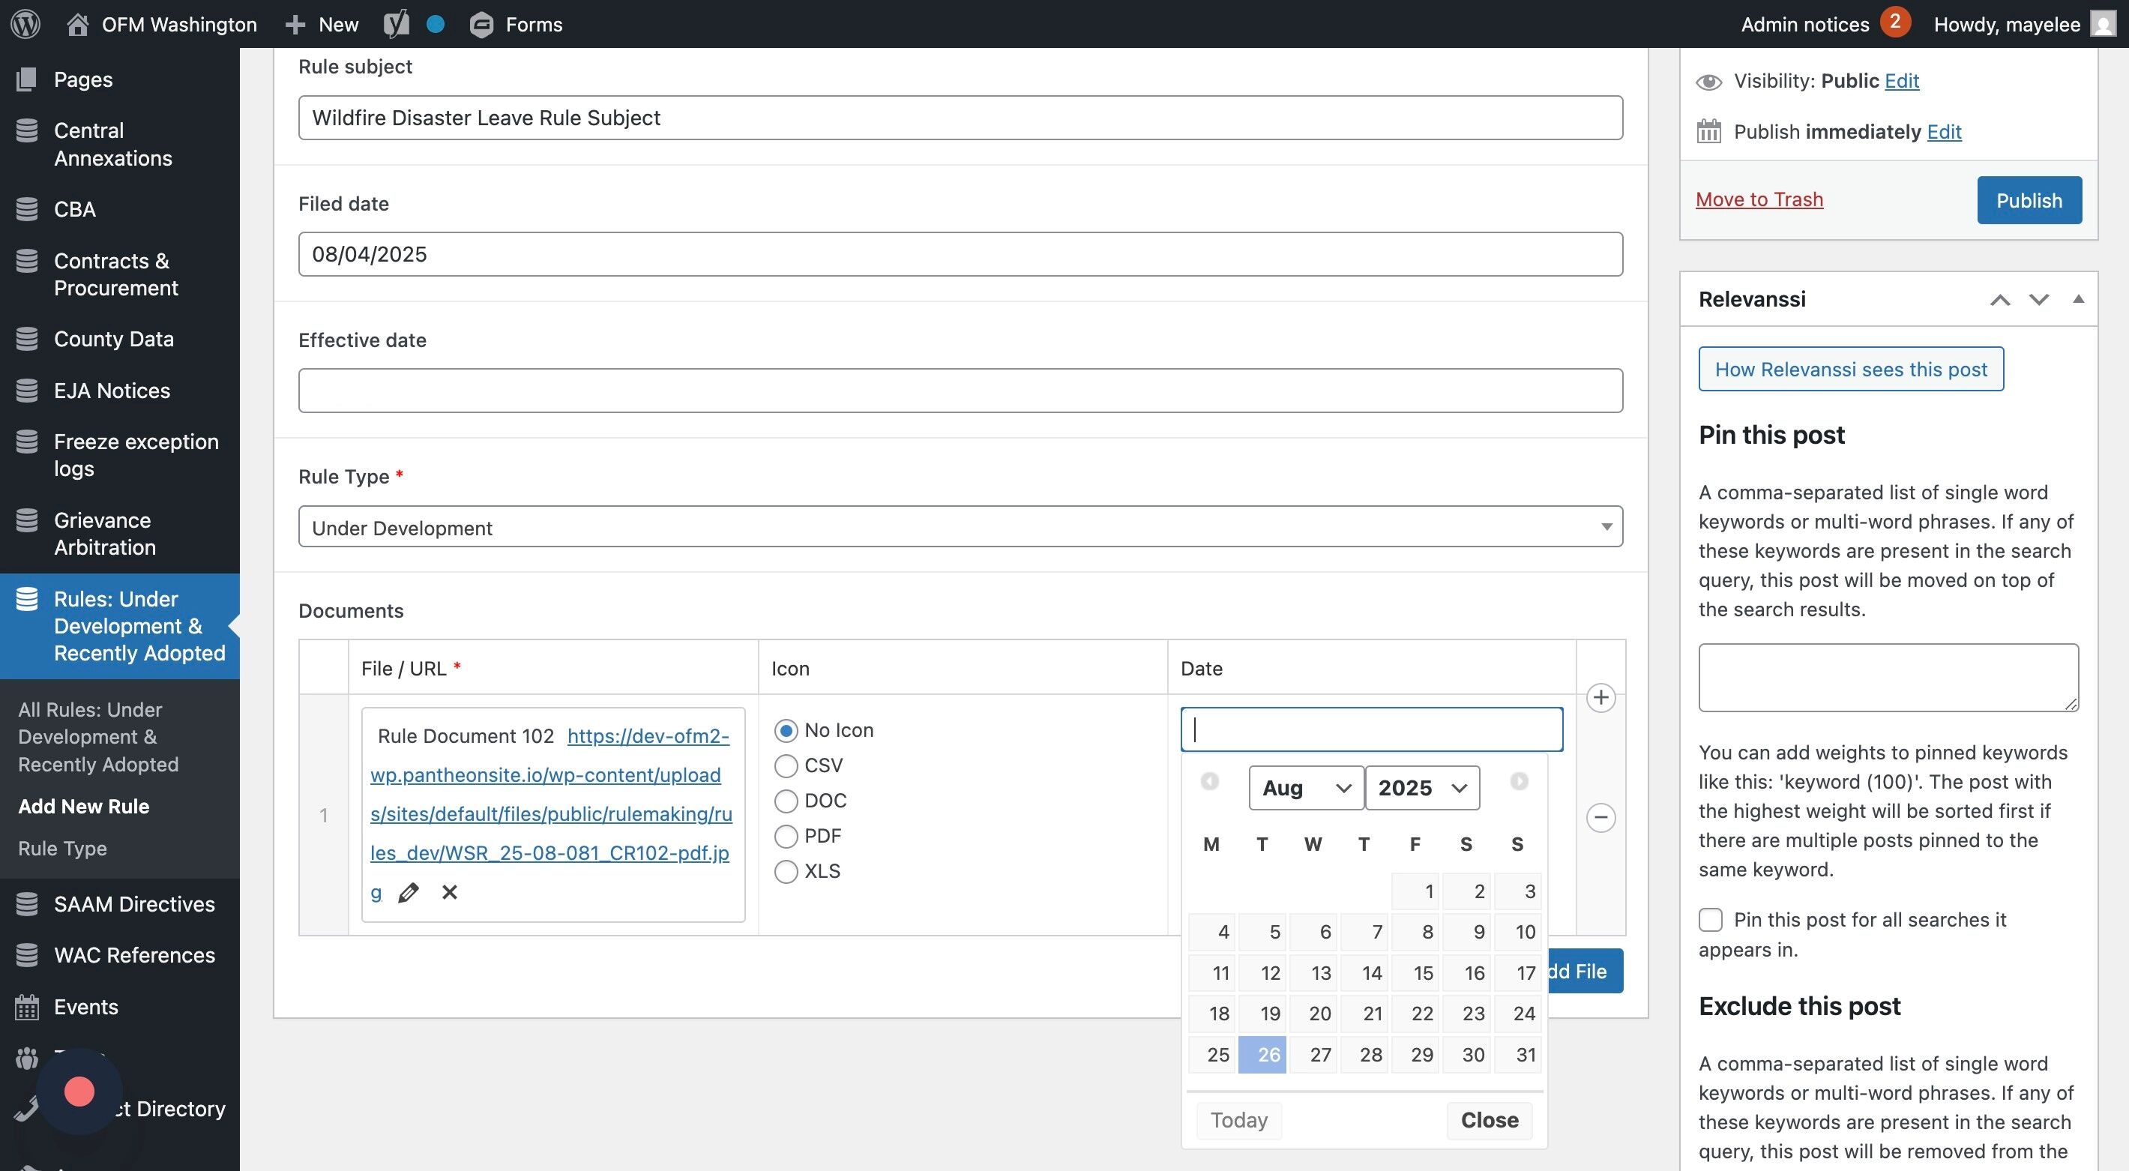Enable pin this post for all searches

(1710, 920)
